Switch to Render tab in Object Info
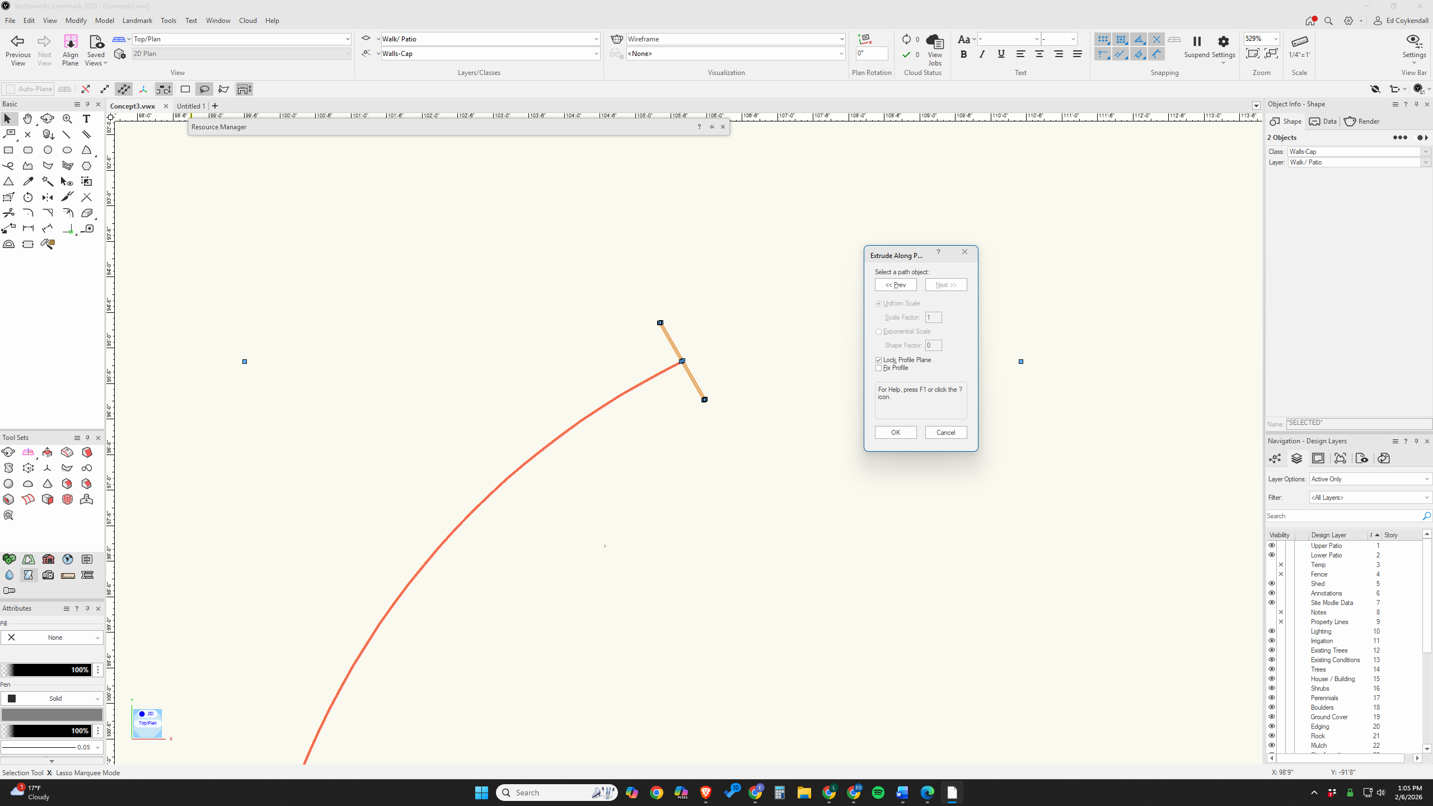This screenshot has height=806, width=1433. click(x=1362, y=121)
